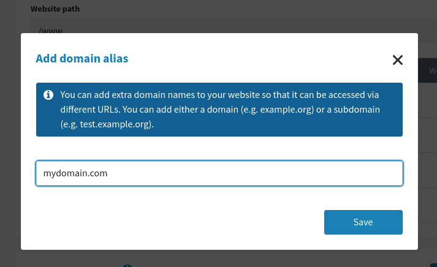Save the new domain alias
This screenshot has height=267, width=437.
click(363, 222)
